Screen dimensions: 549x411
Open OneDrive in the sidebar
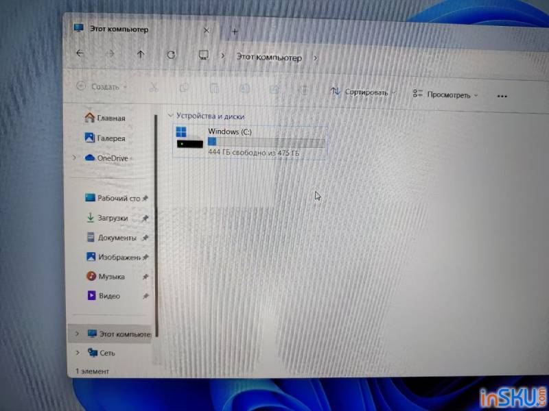pos(107,158)
